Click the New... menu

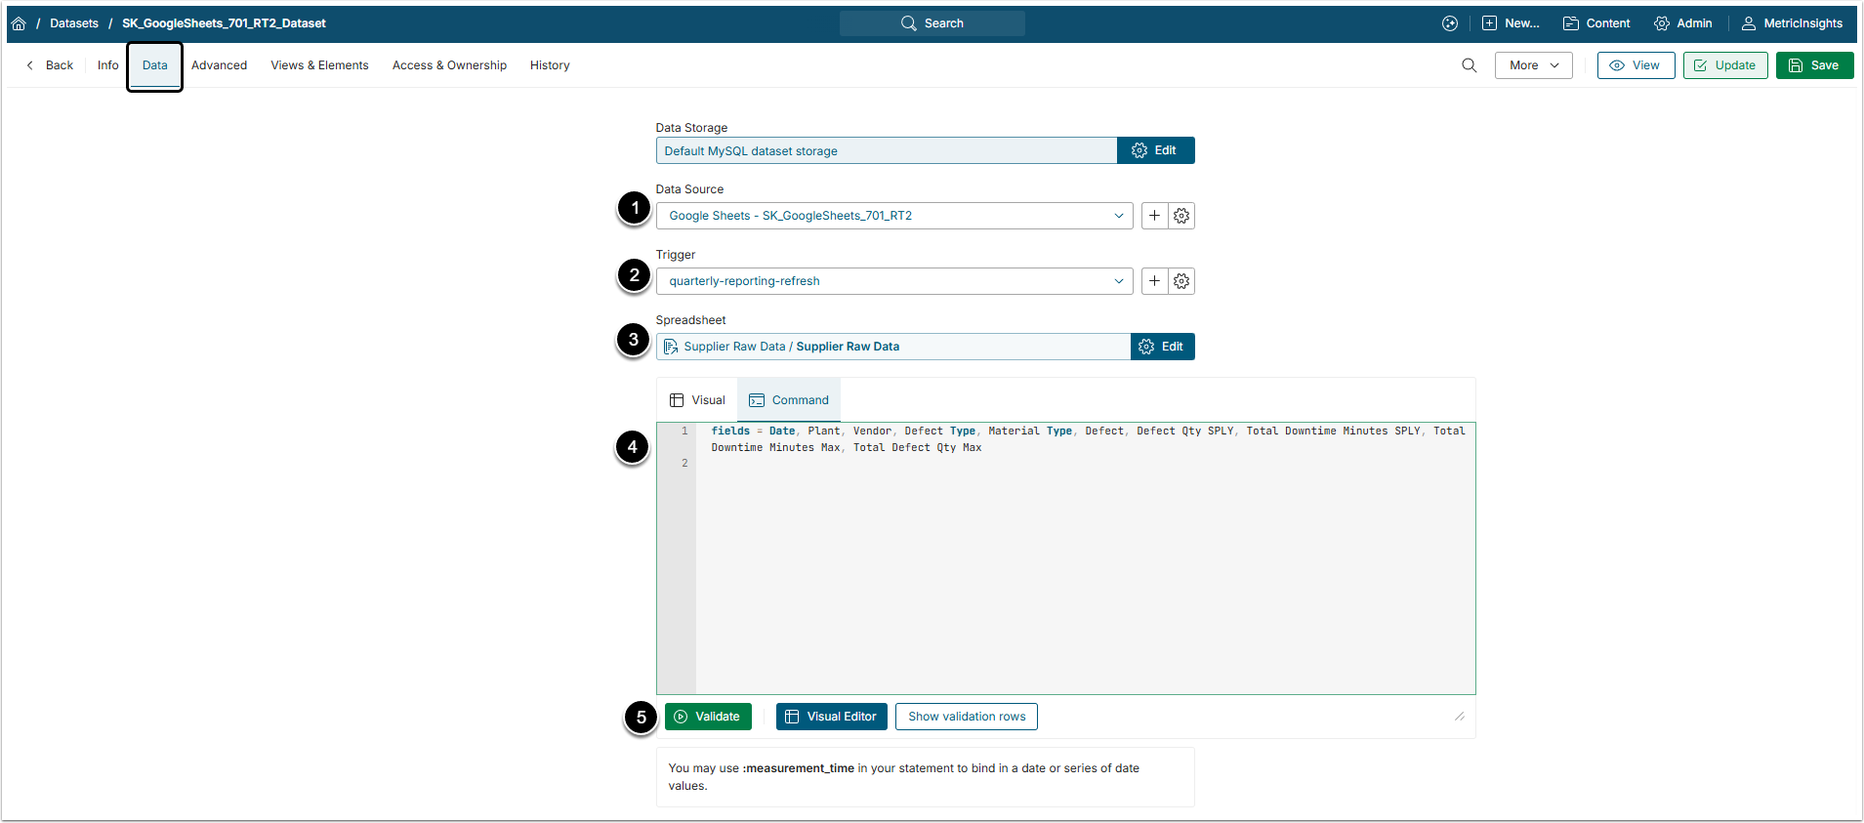click(x=1511, y=23)
